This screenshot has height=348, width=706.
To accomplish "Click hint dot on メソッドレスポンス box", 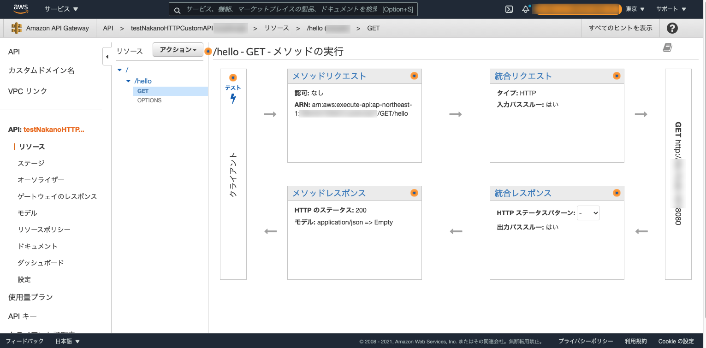I will point(414,193).
